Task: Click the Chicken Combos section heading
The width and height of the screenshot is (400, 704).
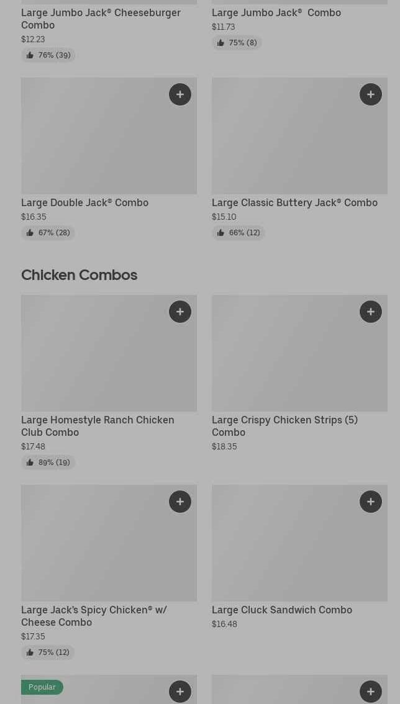Action: tap(80, 275)
